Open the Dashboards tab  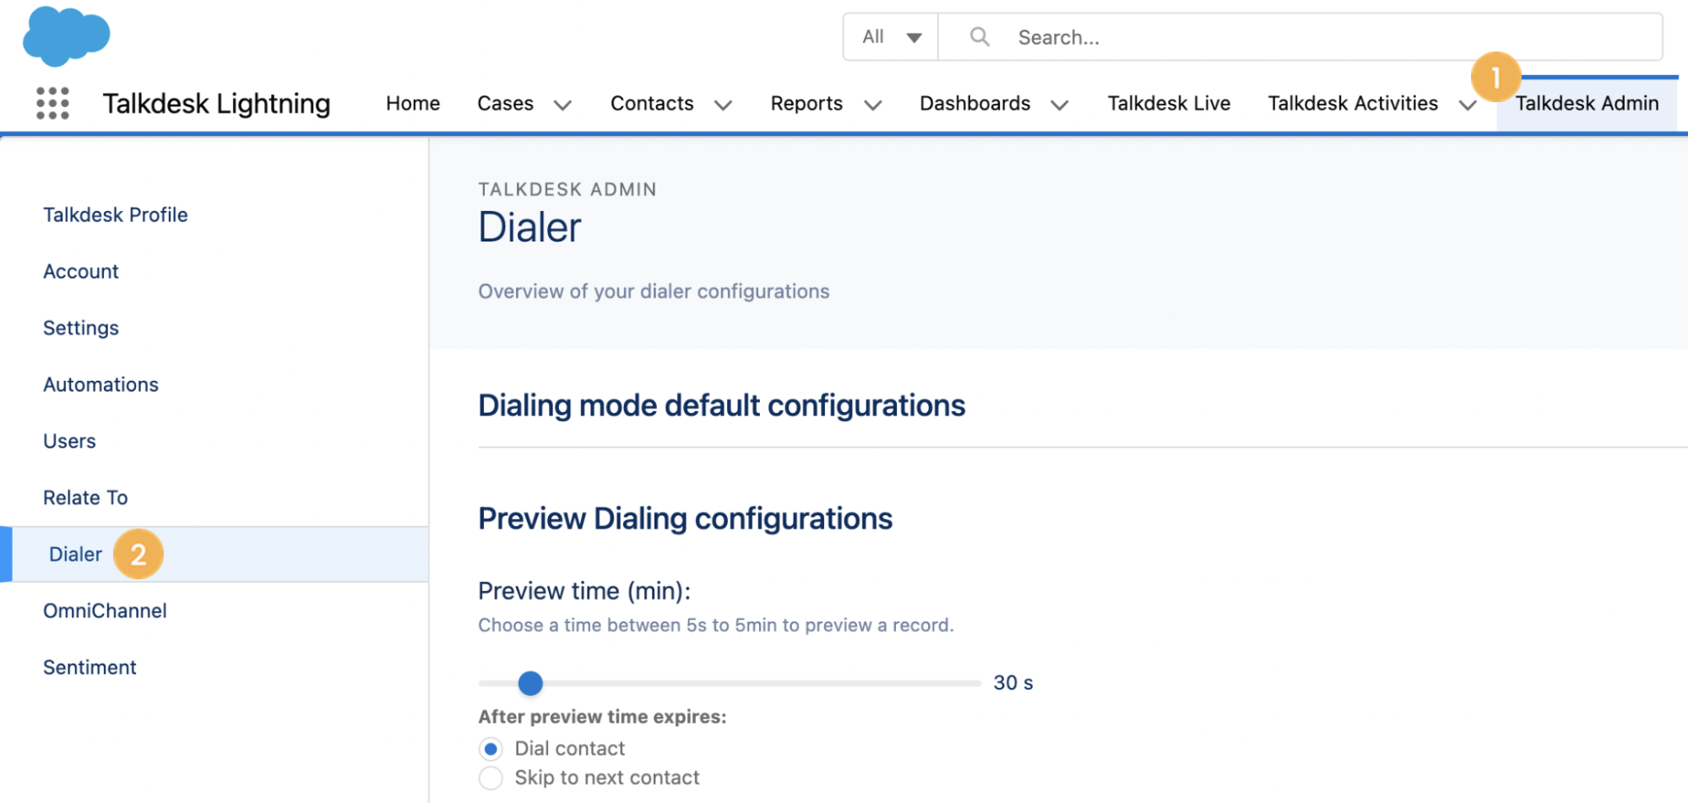point(974,103)
